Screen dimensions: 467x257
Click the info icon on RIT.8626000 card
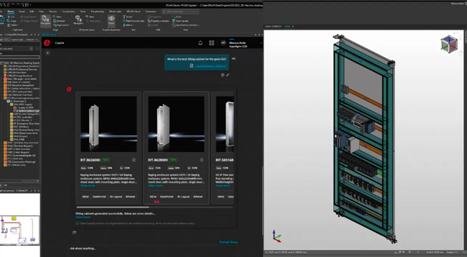[134, 160]
